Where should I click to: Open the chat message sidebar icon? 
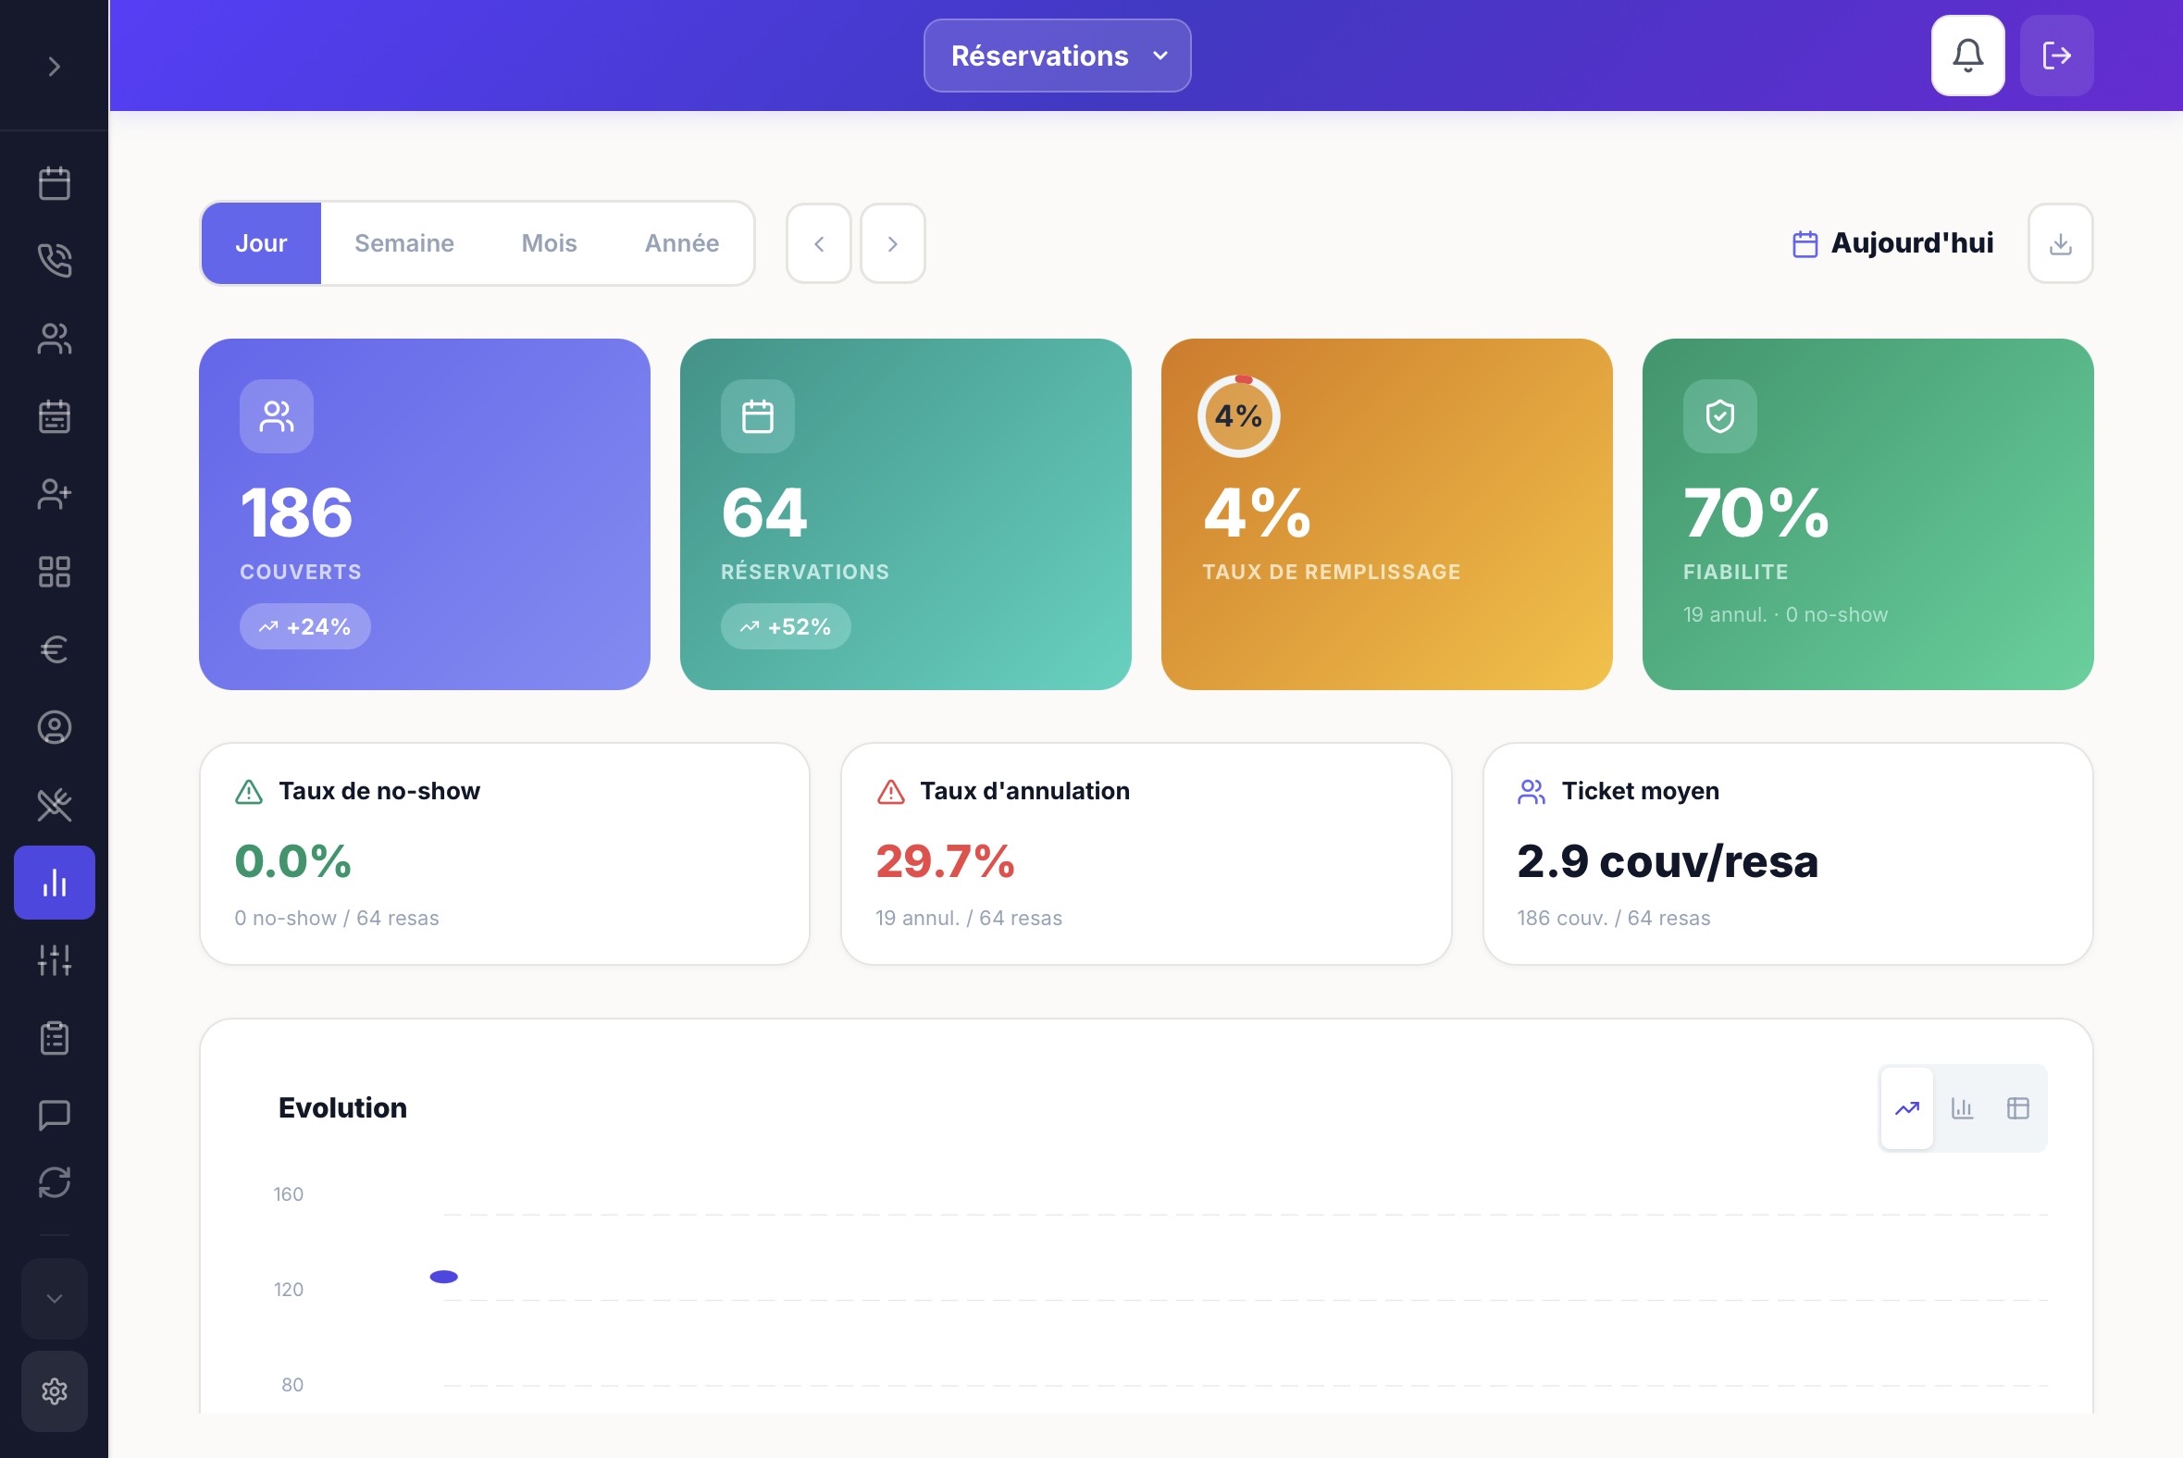tap(54, 1114)
